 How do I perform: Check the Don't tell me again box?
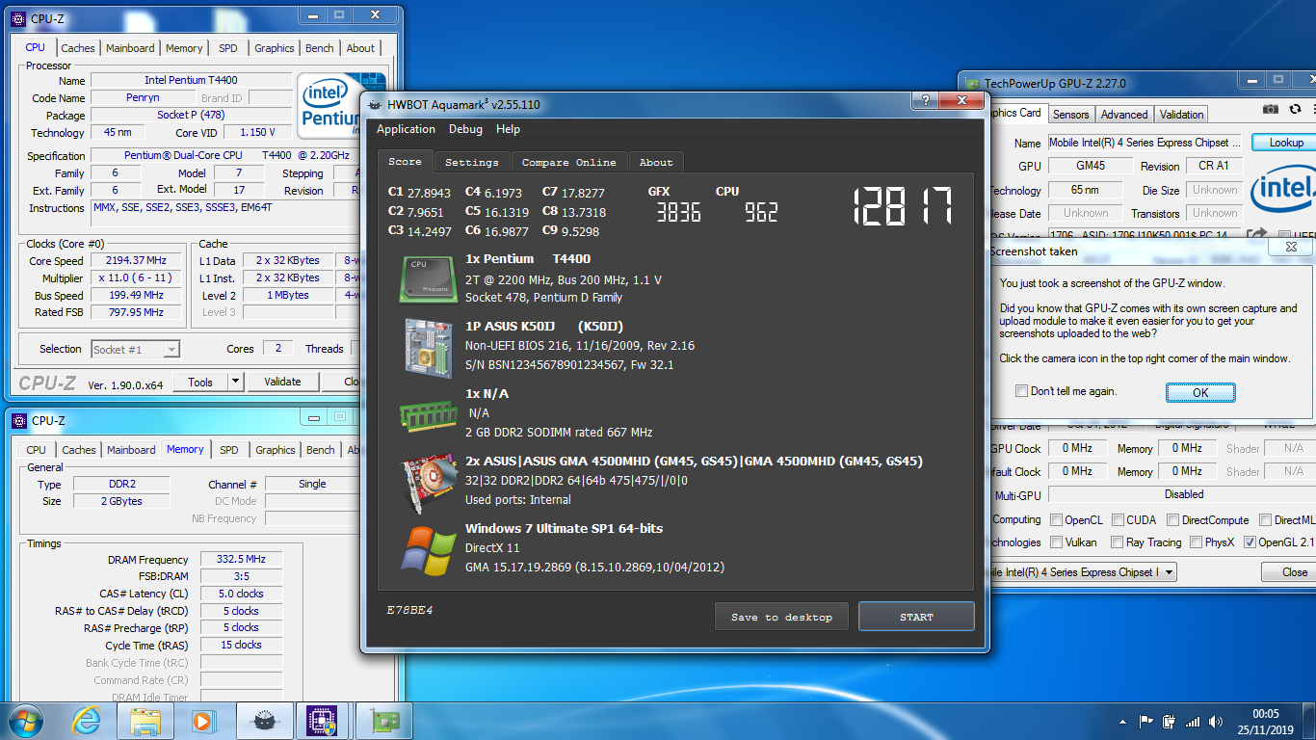[x=1022, y=391]
